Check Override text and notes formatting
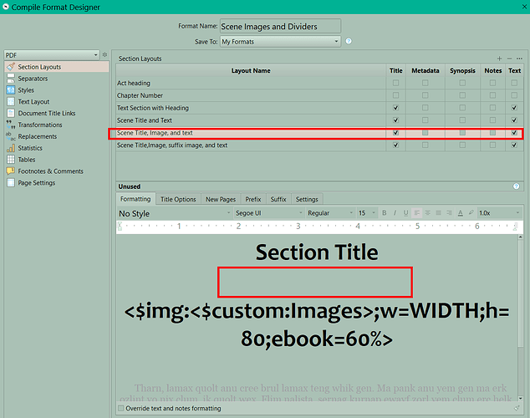The height and width of the screenshot is (418, 530). [122, 409]
